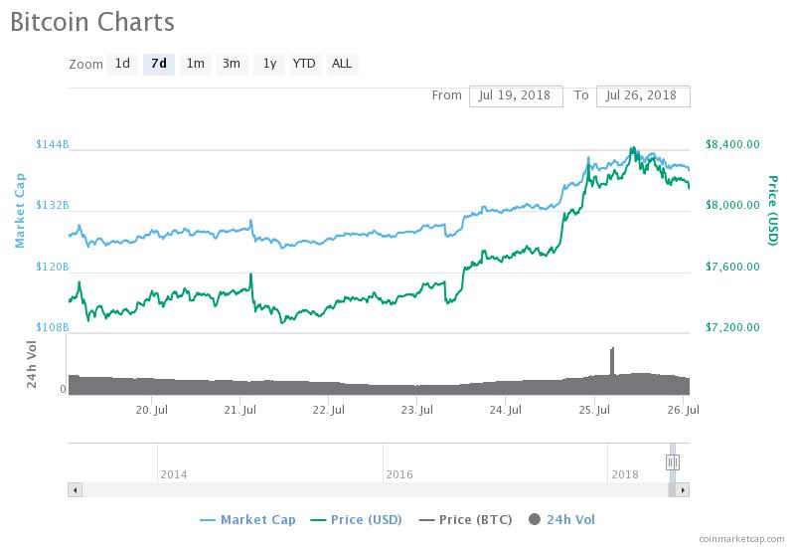Click the $132B market cap label
Viewport: 795px width, 547px height.
point(53,206)
